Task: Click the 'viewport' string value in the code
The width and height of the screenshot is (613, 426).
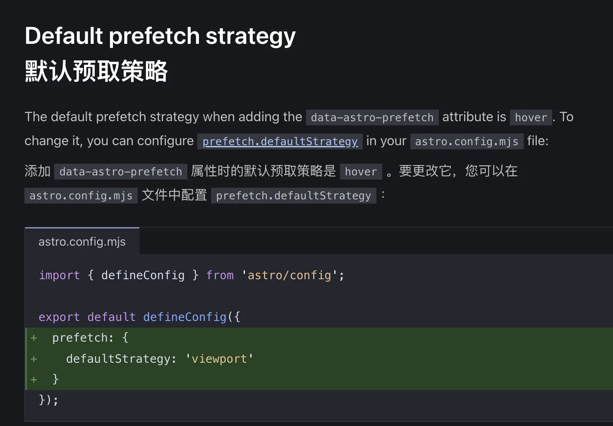Action: [219, 359]
